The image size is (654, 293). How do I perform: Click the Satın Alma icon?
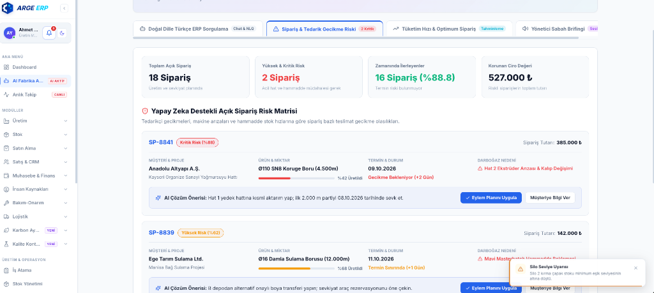click(x=6, y=148)
